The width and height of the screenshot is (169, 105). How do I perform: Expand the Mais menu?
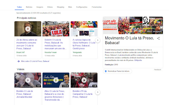[x=70, y=7]
